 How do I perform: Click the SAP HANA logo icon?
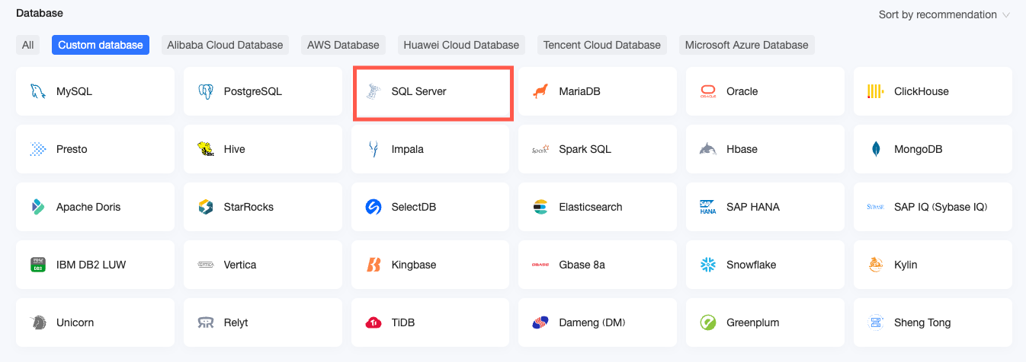[708, 207]
